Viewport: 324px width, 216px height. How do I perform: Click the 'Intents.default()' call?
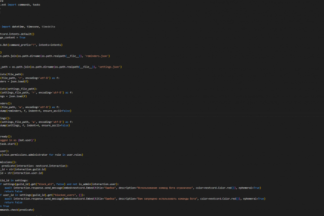coord(22,34)
